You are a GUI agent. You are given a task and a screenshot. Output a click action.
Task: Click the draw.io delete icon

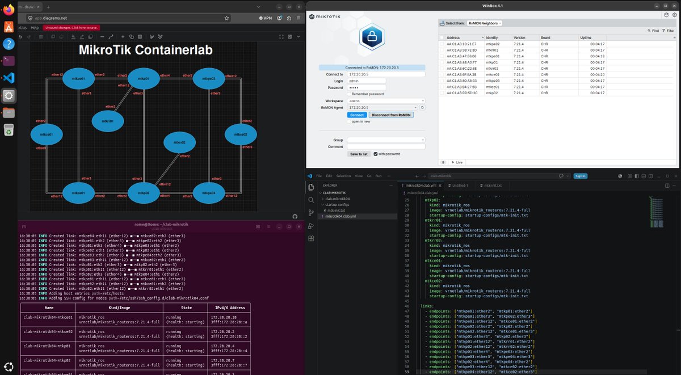point(42,37)
